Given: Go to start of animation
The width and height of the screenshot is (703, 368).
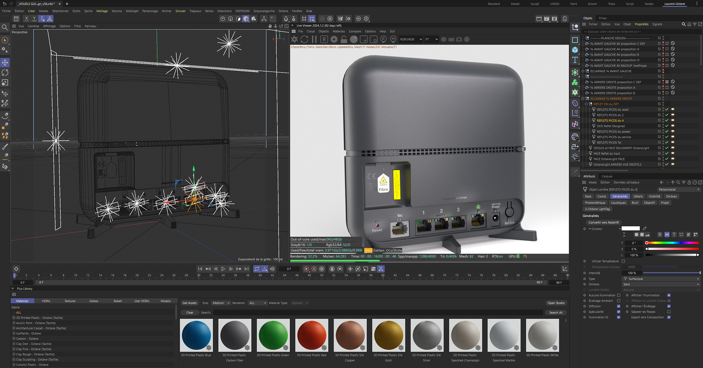Looking at the screenshot, I should coord(200,269).
